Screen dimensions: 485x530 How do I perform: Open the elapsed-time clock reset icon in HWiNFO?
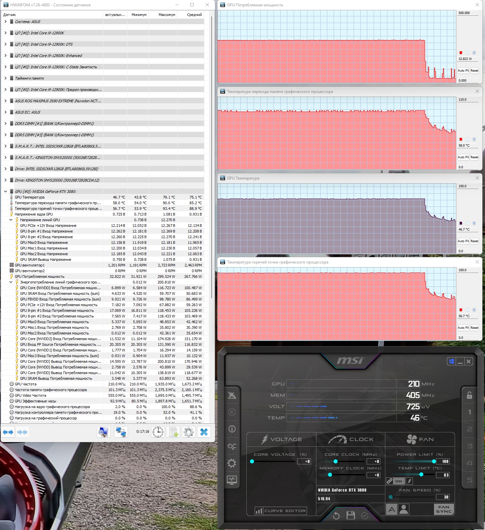click(x=158, y=432)
